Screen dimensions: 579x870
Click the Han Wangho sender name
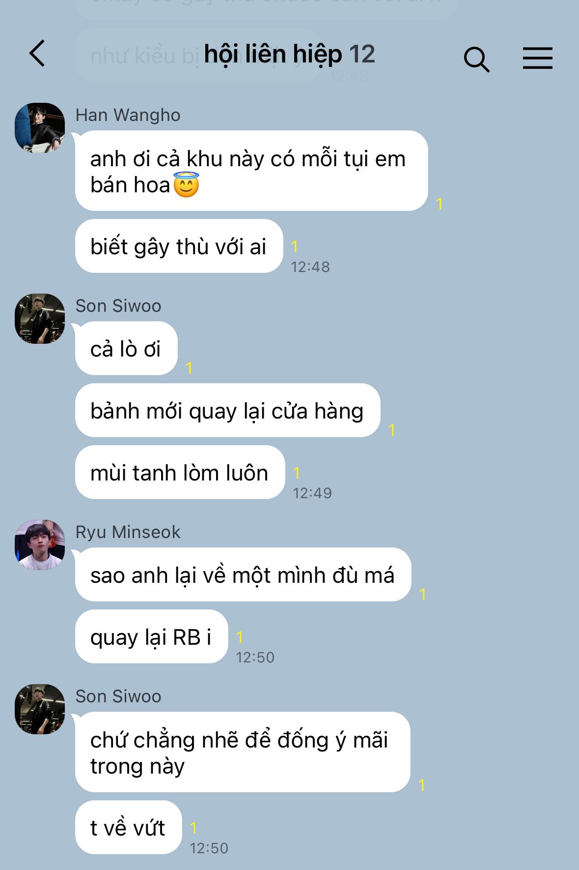click(128, 115)
